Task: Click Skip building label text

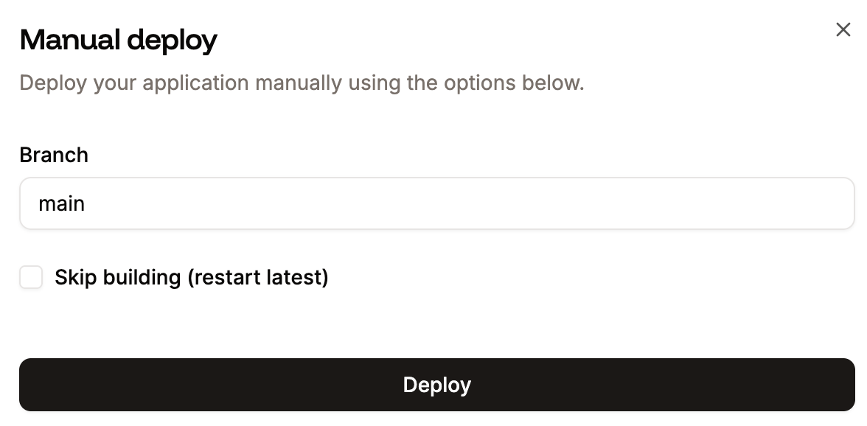Action: [x=192, y=277]
